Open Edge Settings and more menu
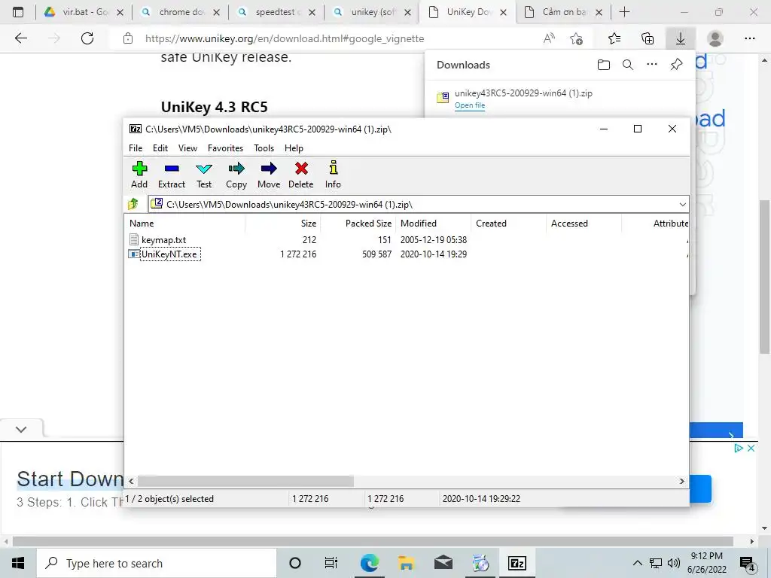The height and width of the screenshot is (578, 771). click(749, 38)
